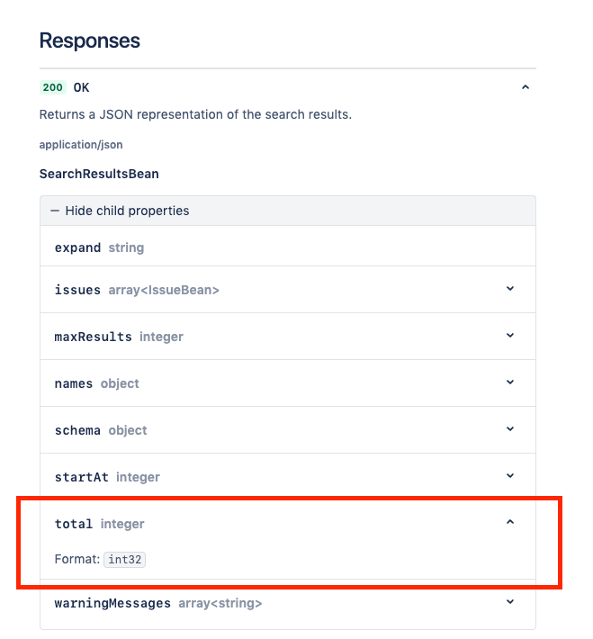Expand the issues array<IssueBean> row
The image size is (593, 639).
click(510, 289)
